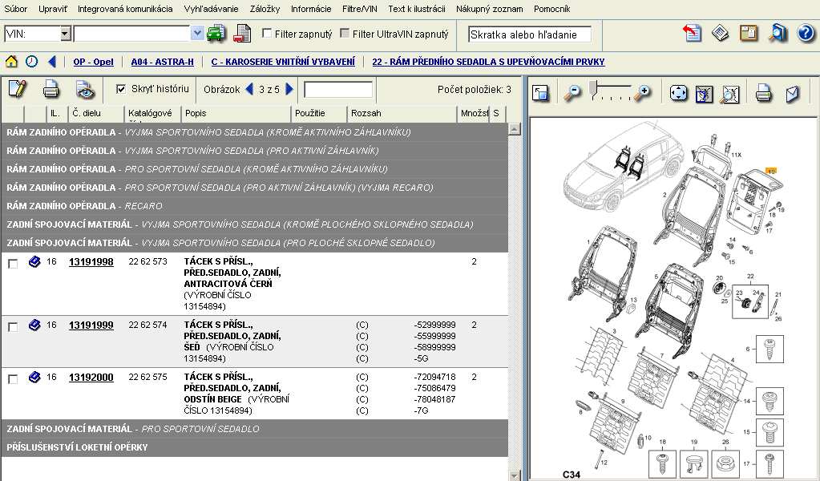Screen dimensions: 820x481
Task: Open the VIN type dropdown
Action: [x=65, y=34]
